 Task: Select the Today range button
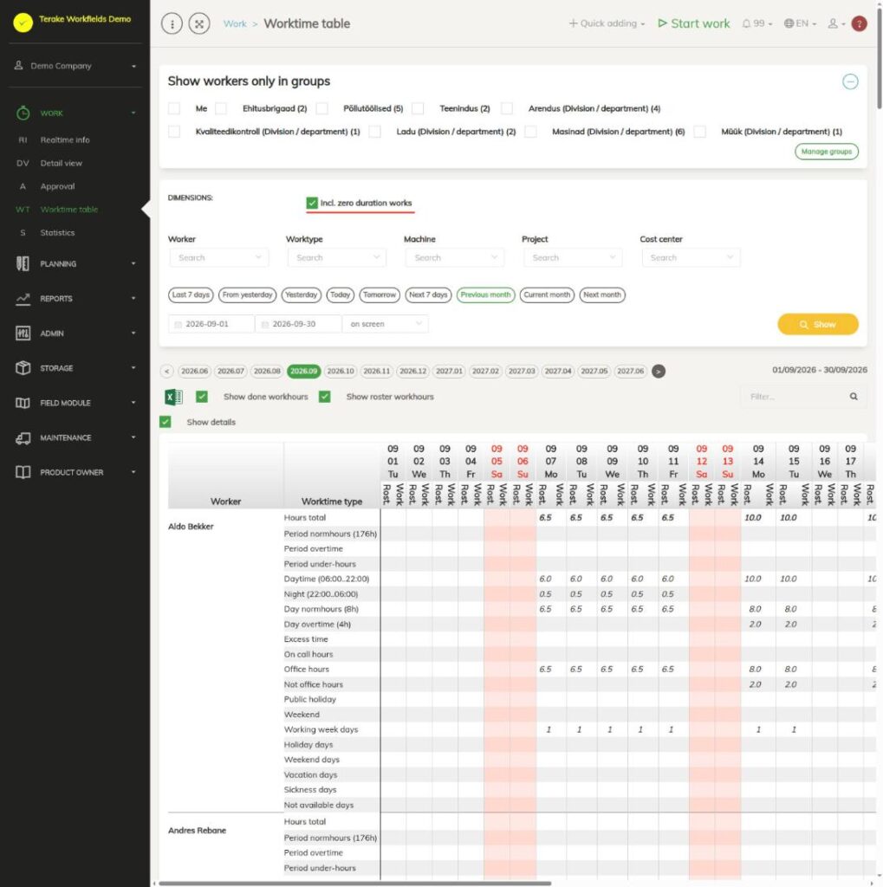tap(340, 295)
